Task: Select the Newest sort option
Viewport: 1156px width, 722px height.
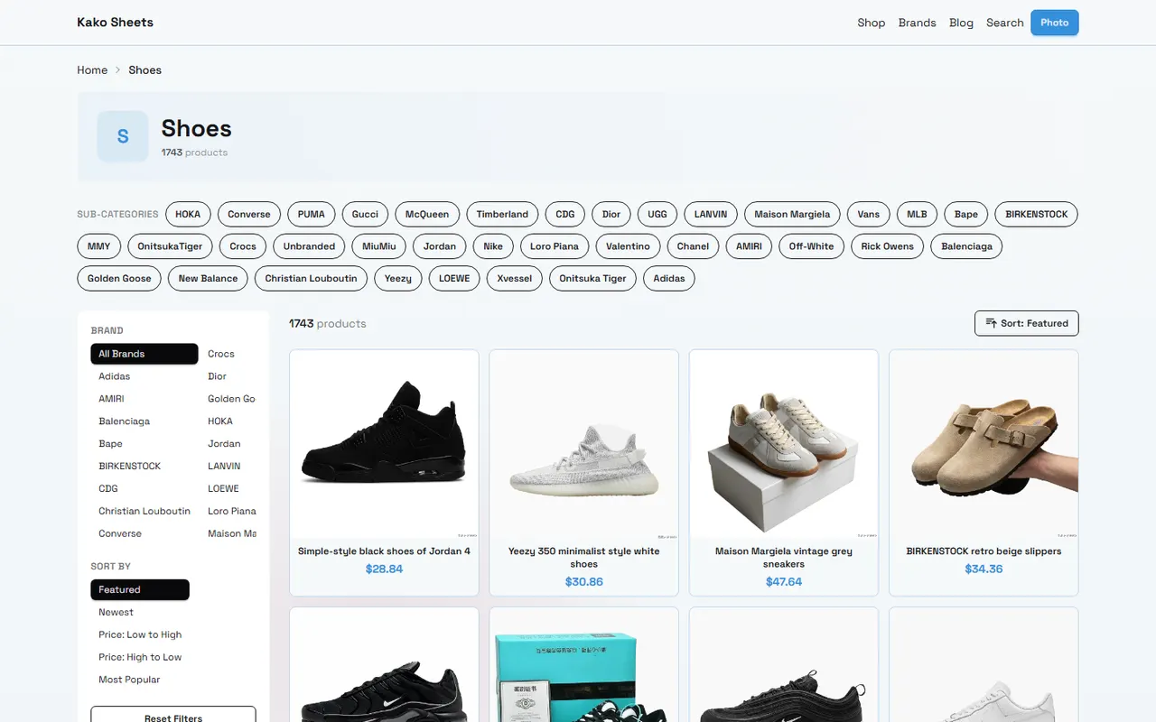Action: coord(140,612)
